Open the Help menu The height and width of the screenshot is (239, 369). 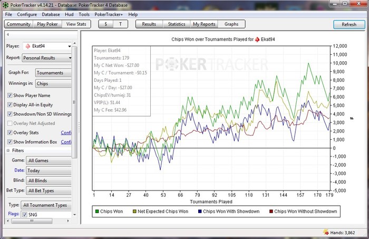pyautogui.click(x=133, y=14)
